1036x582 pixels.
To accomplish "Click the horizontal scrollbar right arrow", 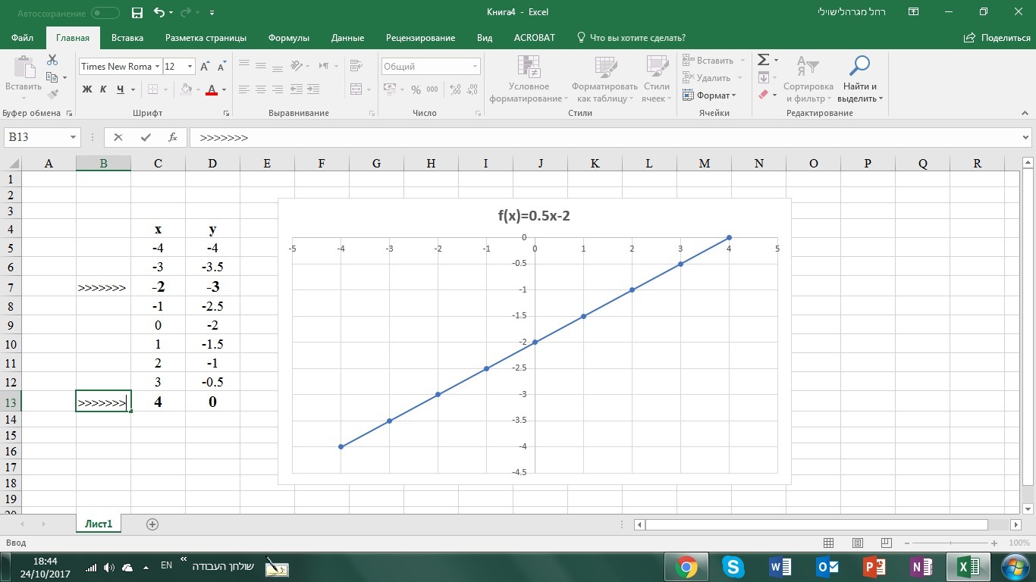I will pyautogui.click(x=1016, y=524).
